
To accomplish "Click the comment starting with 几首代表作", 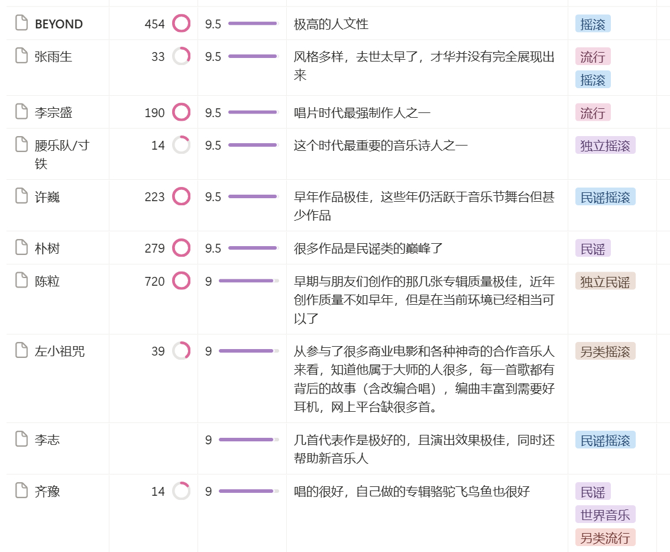I will tap(424, 449).
